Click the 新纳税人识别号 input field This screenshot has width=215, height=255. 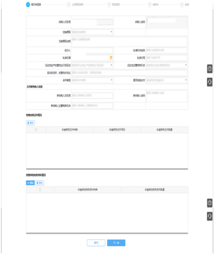point(92,96)
